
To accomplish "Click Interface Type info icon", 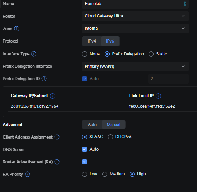I will 34,54.
